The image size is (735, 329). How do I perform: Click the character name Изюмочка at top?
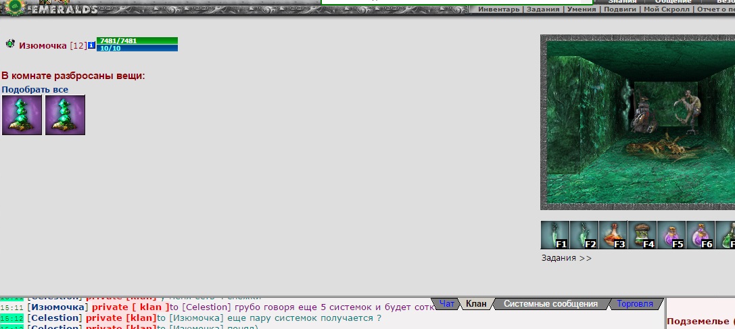tap(43, 46)
